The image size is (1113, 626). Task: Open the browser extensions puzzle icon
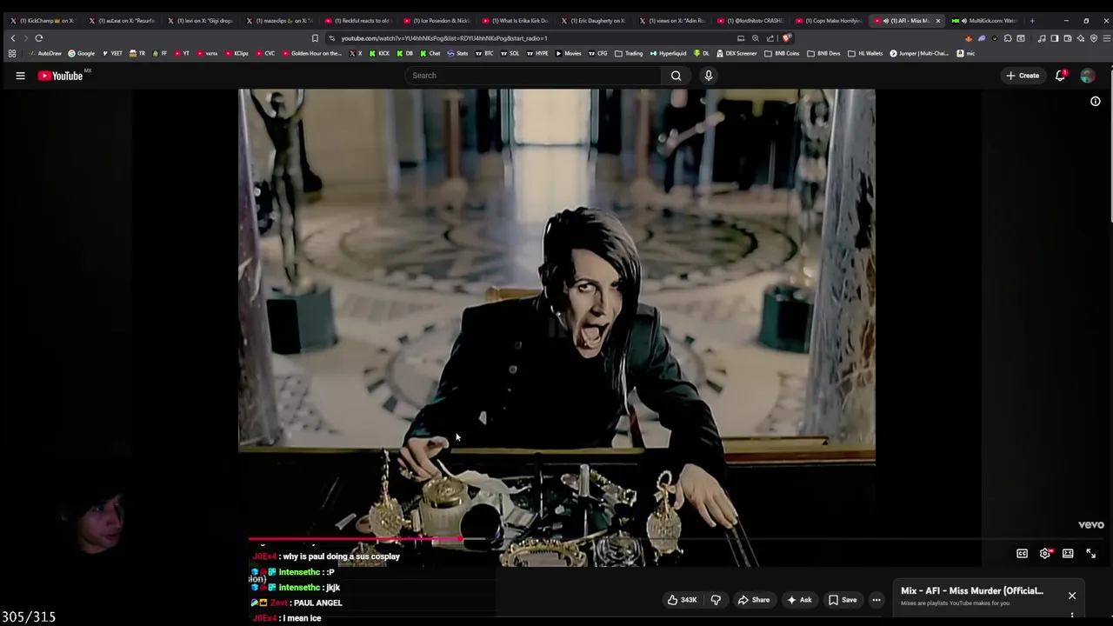pos(1008,38)
